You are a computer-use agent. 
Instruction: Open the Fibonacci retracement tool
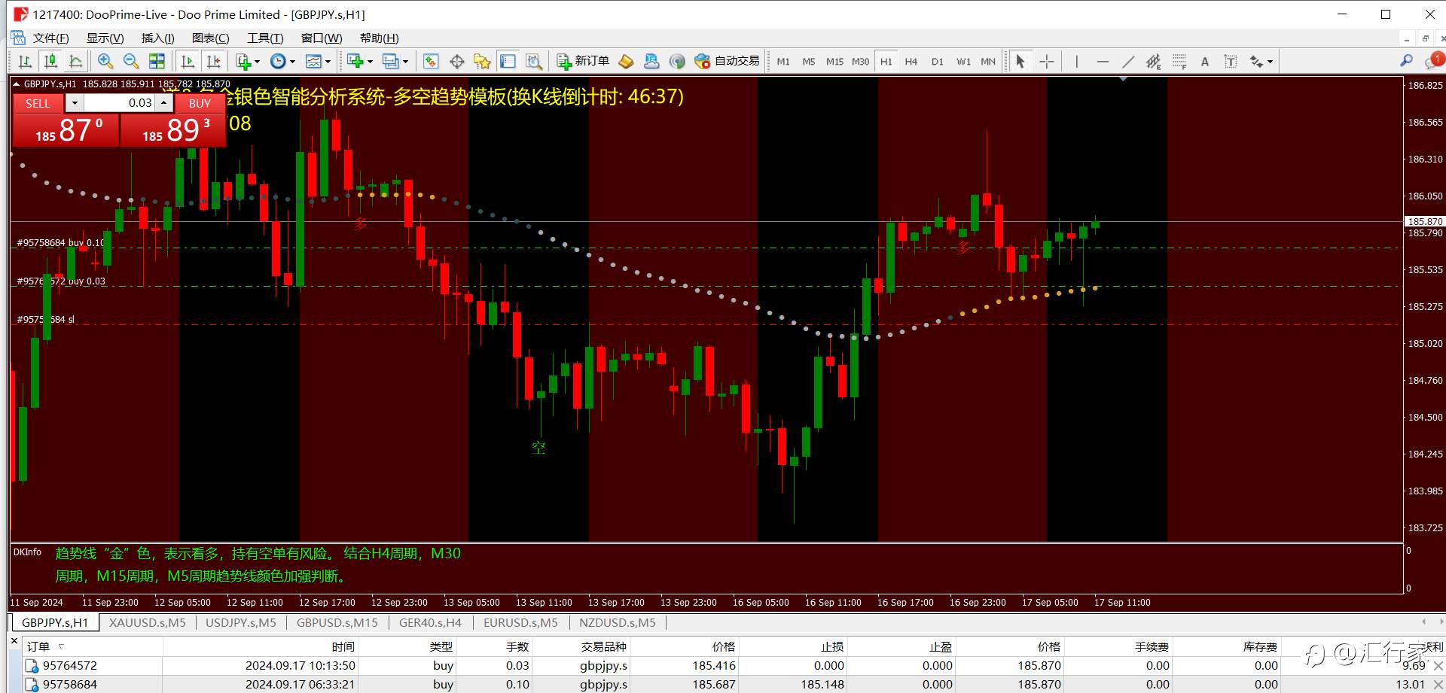tap(1179, 62)
